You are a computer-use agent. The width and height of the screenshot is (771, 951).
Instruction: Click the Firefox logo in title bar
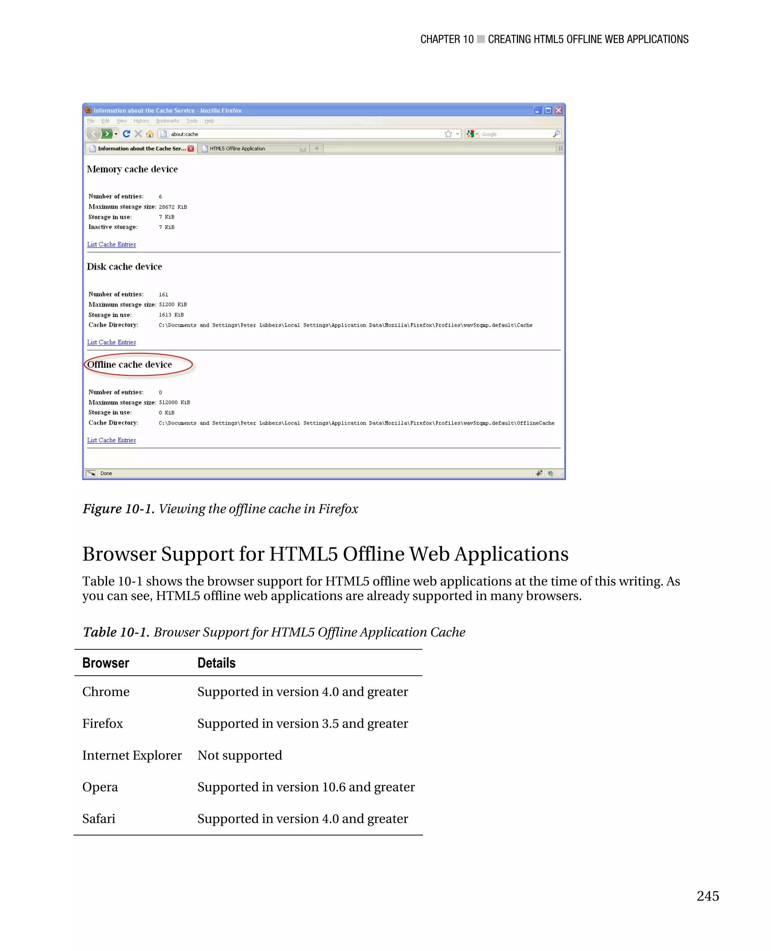(x=88, y=110)
